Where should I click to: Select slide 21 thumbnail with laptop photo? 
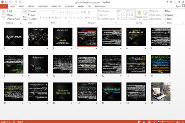pos(161,92)
